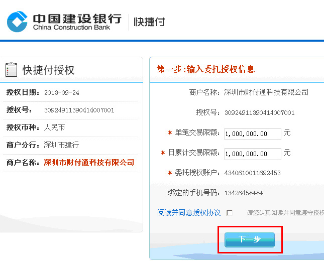This screenshot has height=261, width=324.
Task: Click the 人民币 currency value
Action: point(55,127)
